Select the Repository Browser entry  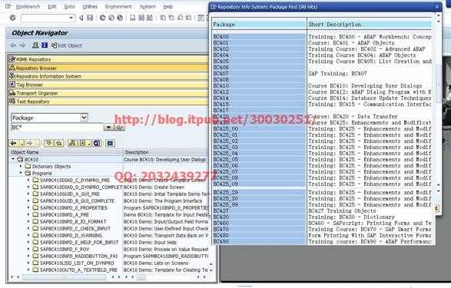108,68
